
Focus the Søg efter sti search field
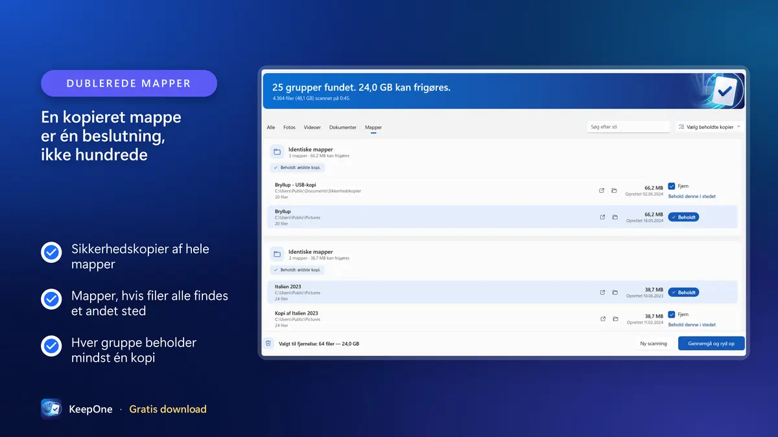point(628,127)
